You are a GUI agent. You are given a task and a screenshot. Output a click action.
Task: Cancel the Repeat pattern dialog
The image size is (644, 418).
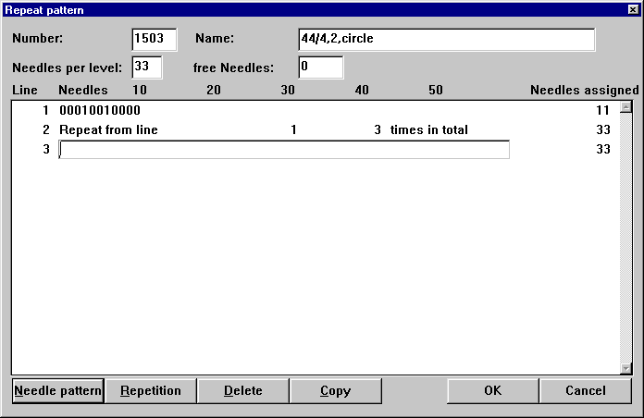click(585, 391)
